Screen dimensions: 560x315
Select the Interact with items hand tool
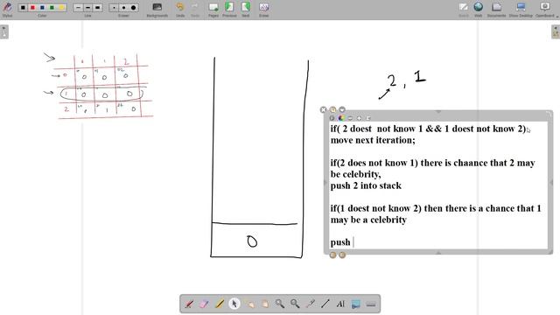249,304
